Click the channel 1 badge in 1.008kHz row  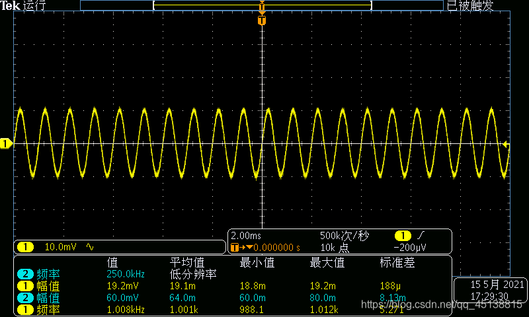(x=25, y=310)
